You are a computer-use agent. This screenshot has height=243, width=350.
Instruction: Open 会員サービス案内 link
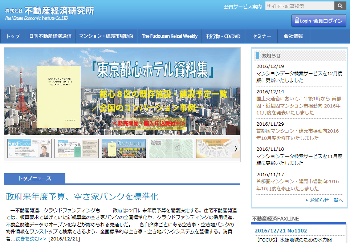243,7
